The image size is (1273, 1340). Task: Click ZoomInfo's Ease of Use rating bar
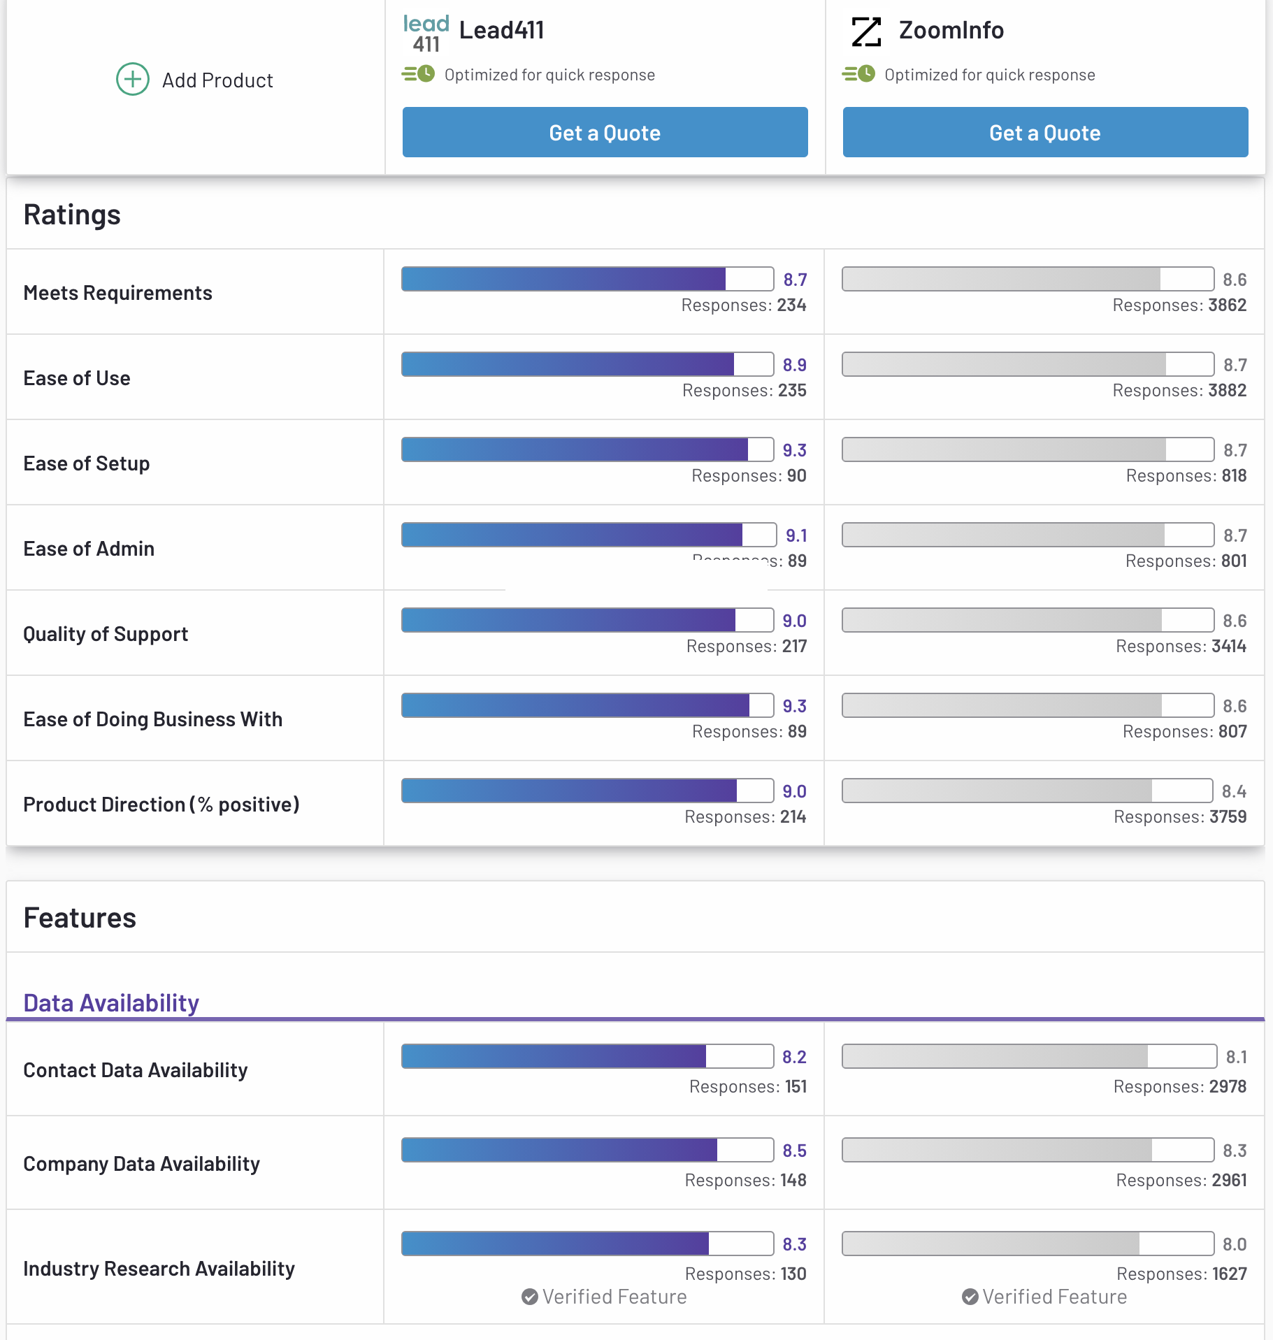coord(1028,364)
